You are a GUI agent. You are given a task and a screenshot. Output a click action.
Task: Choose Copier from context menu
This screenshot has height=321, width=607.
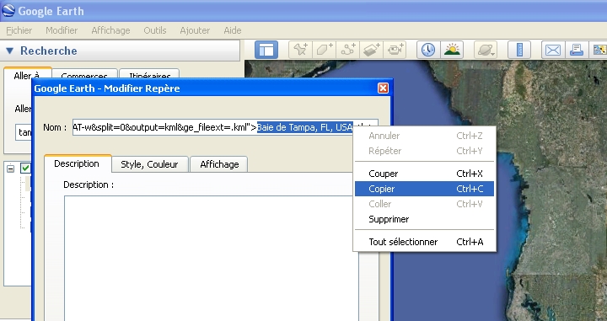(x=424, y=189)
